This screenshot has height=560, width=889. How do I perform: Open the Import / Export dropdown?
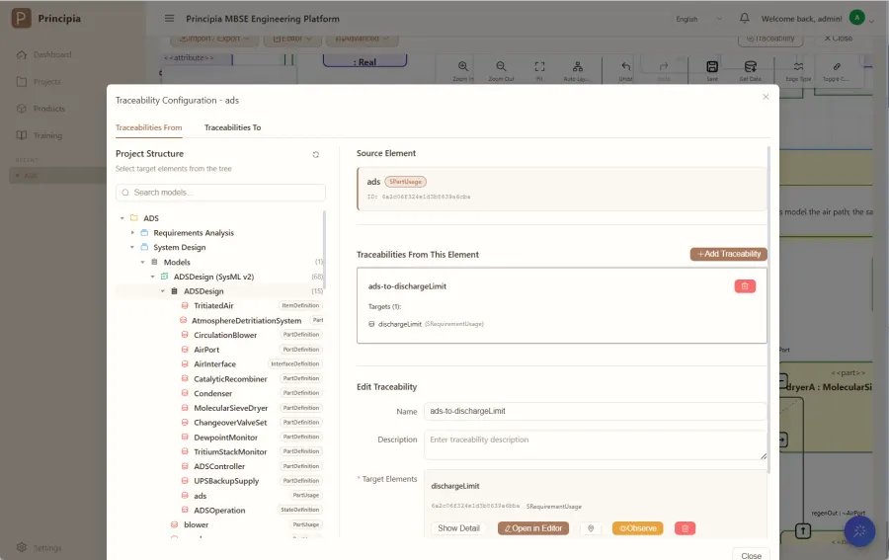click(214, 39)
